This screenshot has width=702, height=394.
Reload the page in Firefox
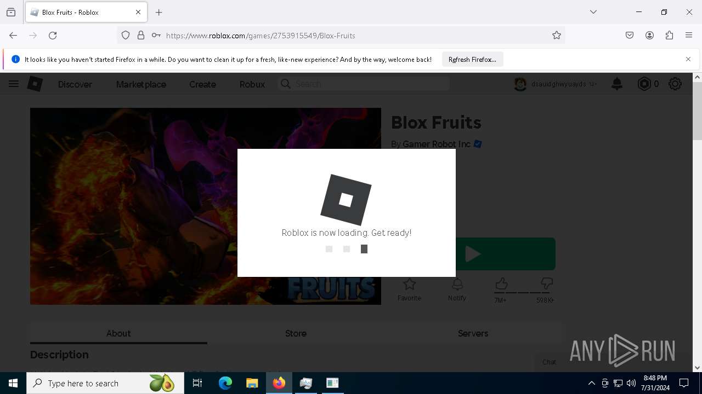(x=53, y=35)
